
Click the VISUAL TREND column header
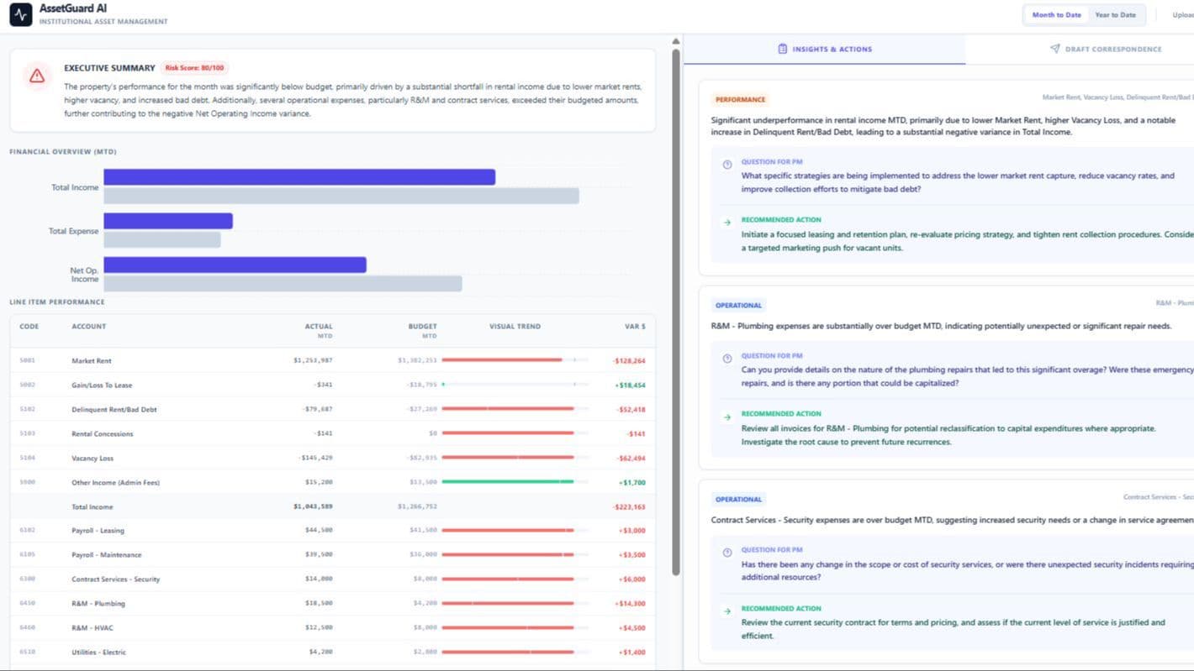click(515, 327)
